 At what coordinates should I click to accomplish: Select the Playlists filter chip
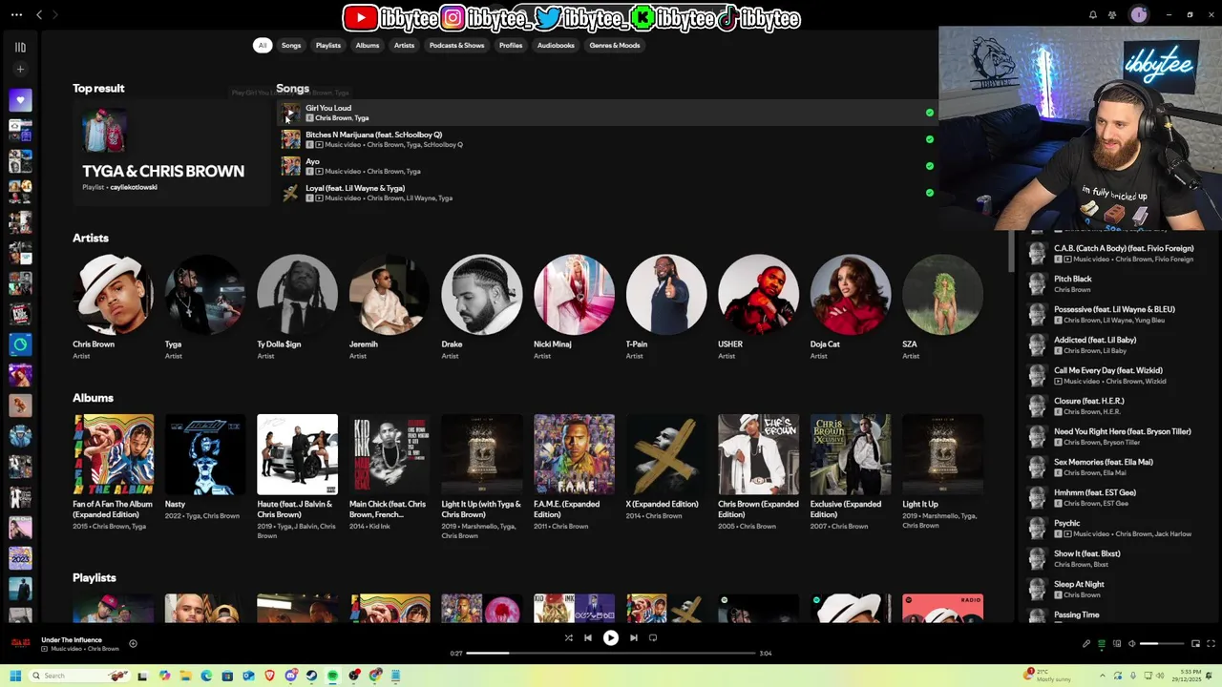click(x=328, y=45)
